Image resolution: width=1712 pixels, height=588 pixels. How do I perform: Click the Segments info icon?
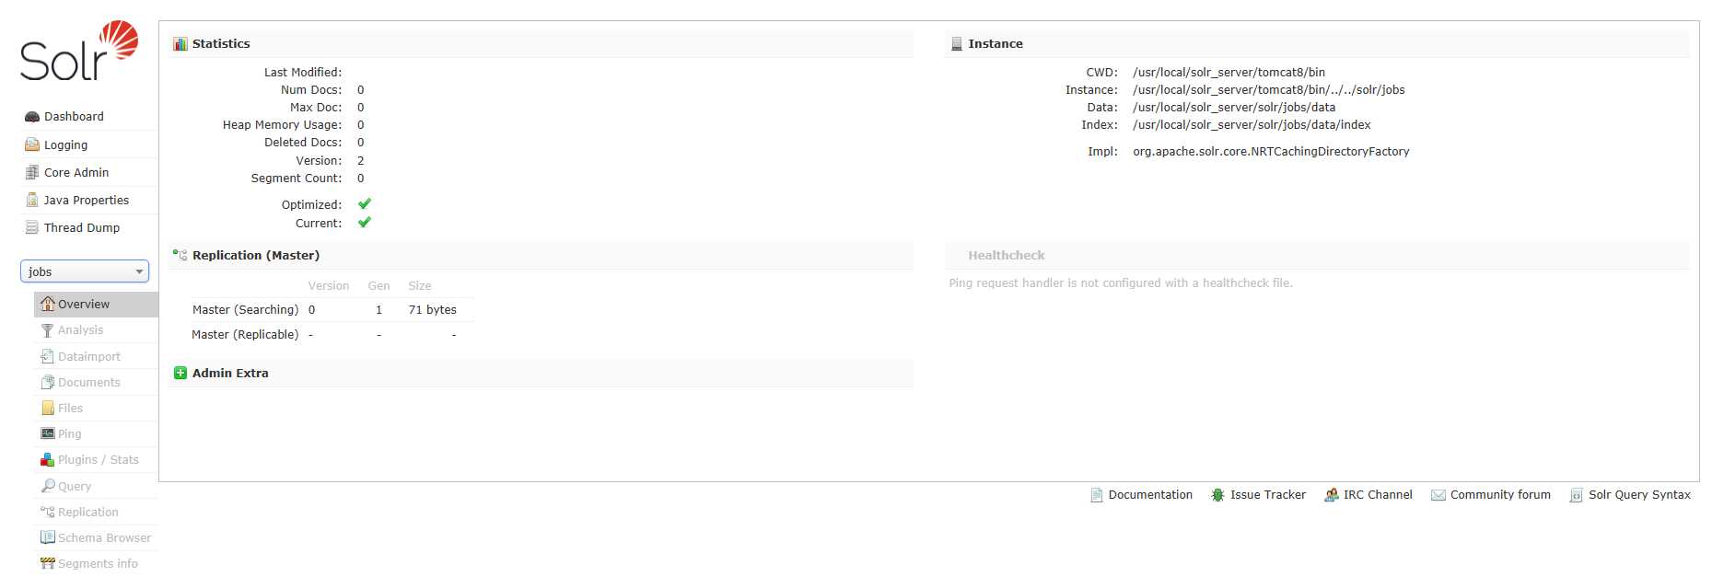(48, 563)
